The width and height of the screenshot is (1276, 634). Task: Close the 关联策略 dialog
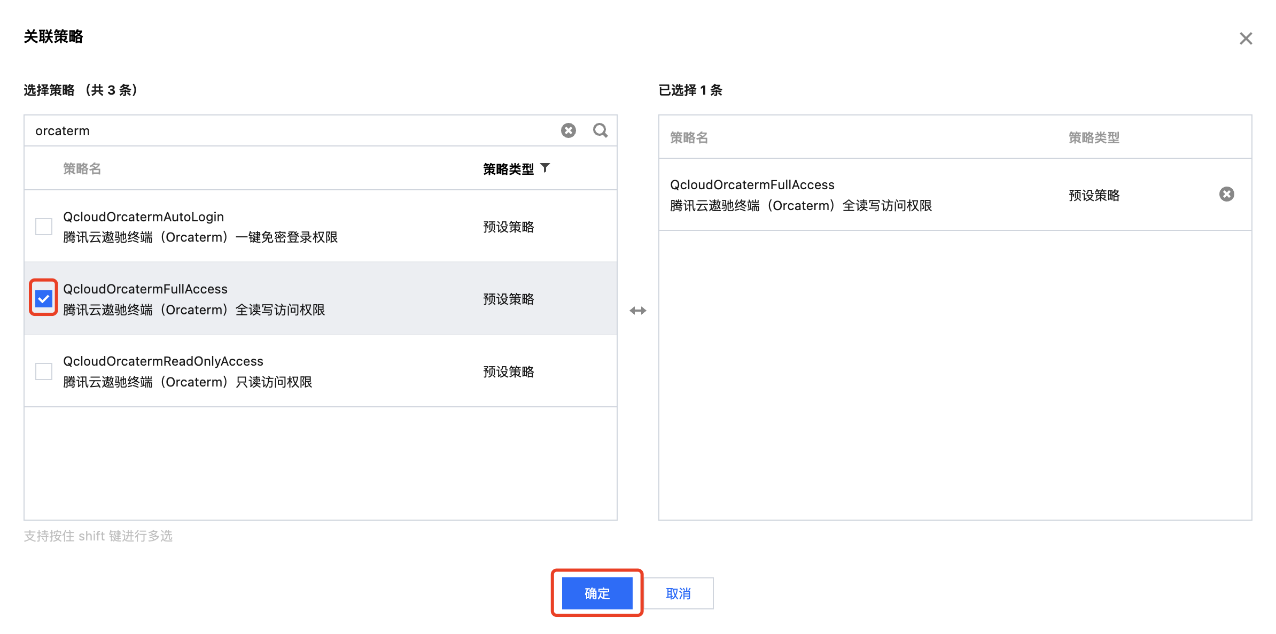pyautogui.click(x=1246, y=38)
